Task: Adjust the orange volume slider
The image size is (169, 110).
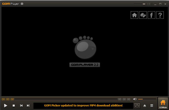Action: coord(147,99)
